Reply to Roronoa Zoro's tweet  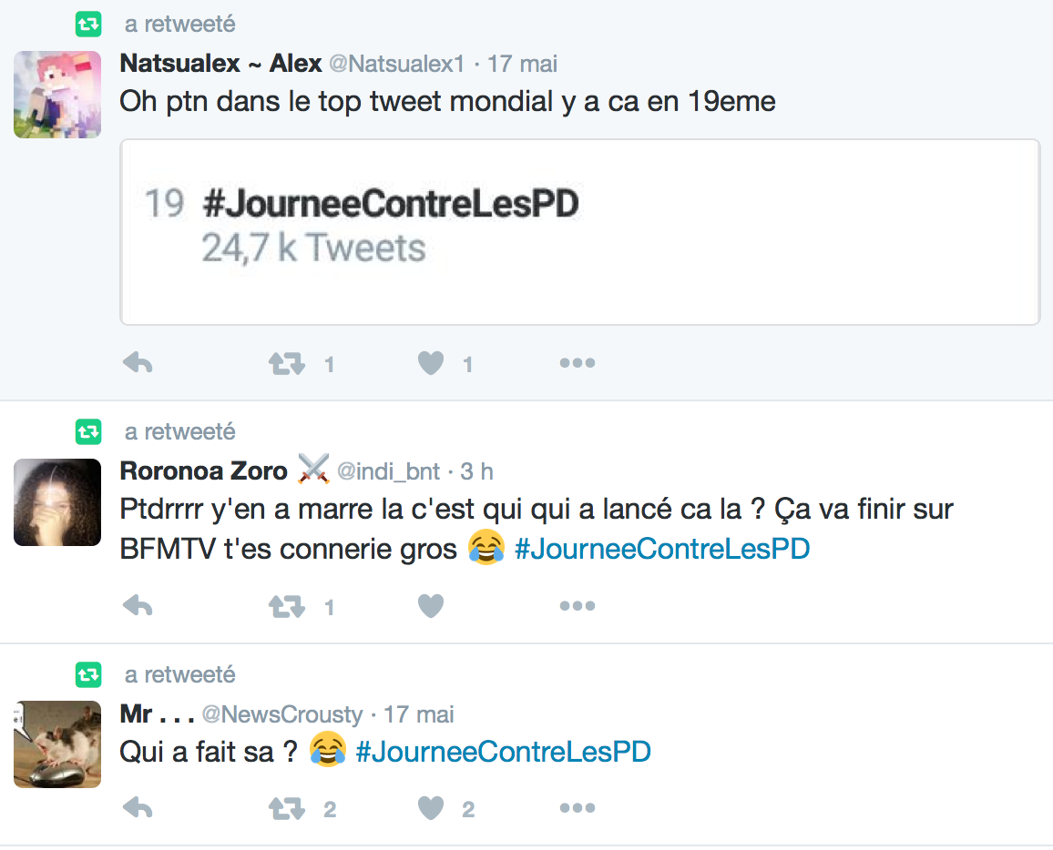[x=138, y=606]
